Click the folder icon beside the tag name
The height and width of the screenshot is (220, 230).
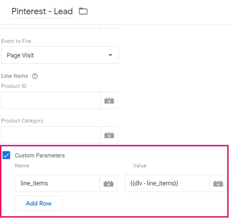(x=83, y=11)
